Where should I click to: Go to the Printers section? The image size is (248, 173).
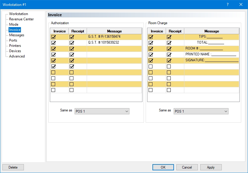pyautogui.click(x=15, y=46)
